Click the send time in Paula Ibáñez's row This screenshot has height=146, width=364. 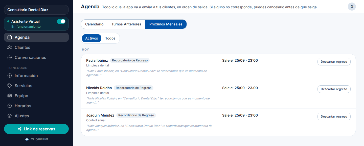(x=240, y=60)
